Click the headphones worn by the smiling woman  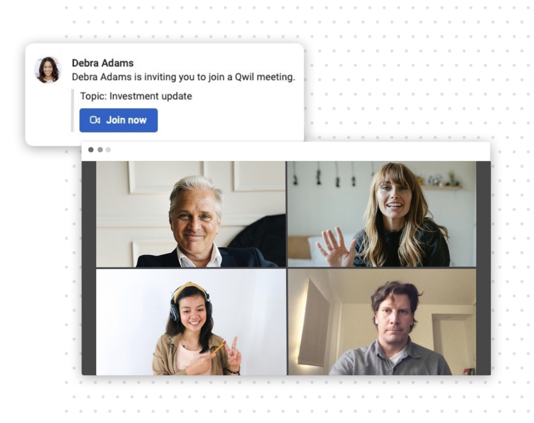(x=191, y=304)
